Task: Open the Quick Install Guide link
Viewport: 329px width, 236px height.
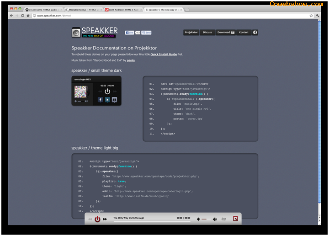Action: (164, 54)
